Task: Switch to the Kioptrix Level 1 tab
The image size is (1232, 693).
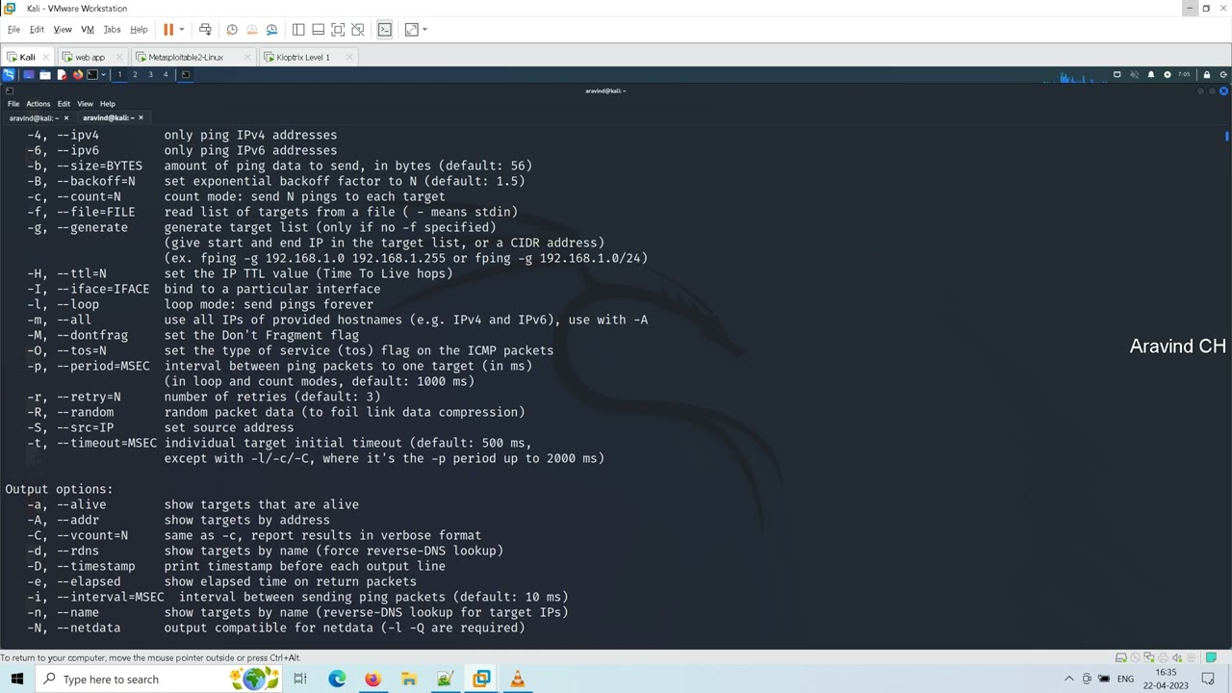Action: [x=302, y=57]
